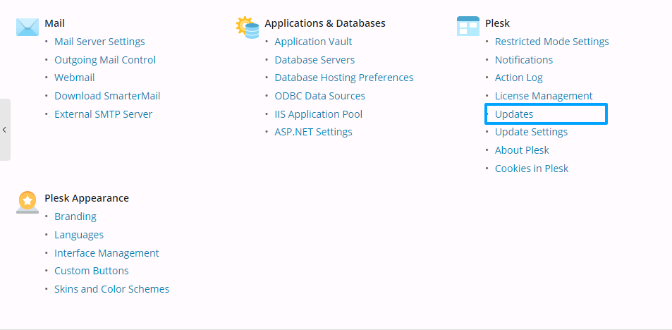
Task: Go to Database Servers
Action: pos(314,60)
